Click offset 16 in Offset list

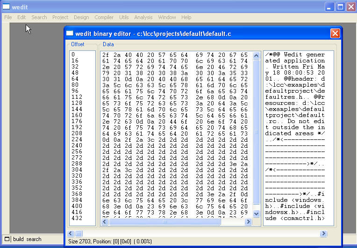(75, 61)
